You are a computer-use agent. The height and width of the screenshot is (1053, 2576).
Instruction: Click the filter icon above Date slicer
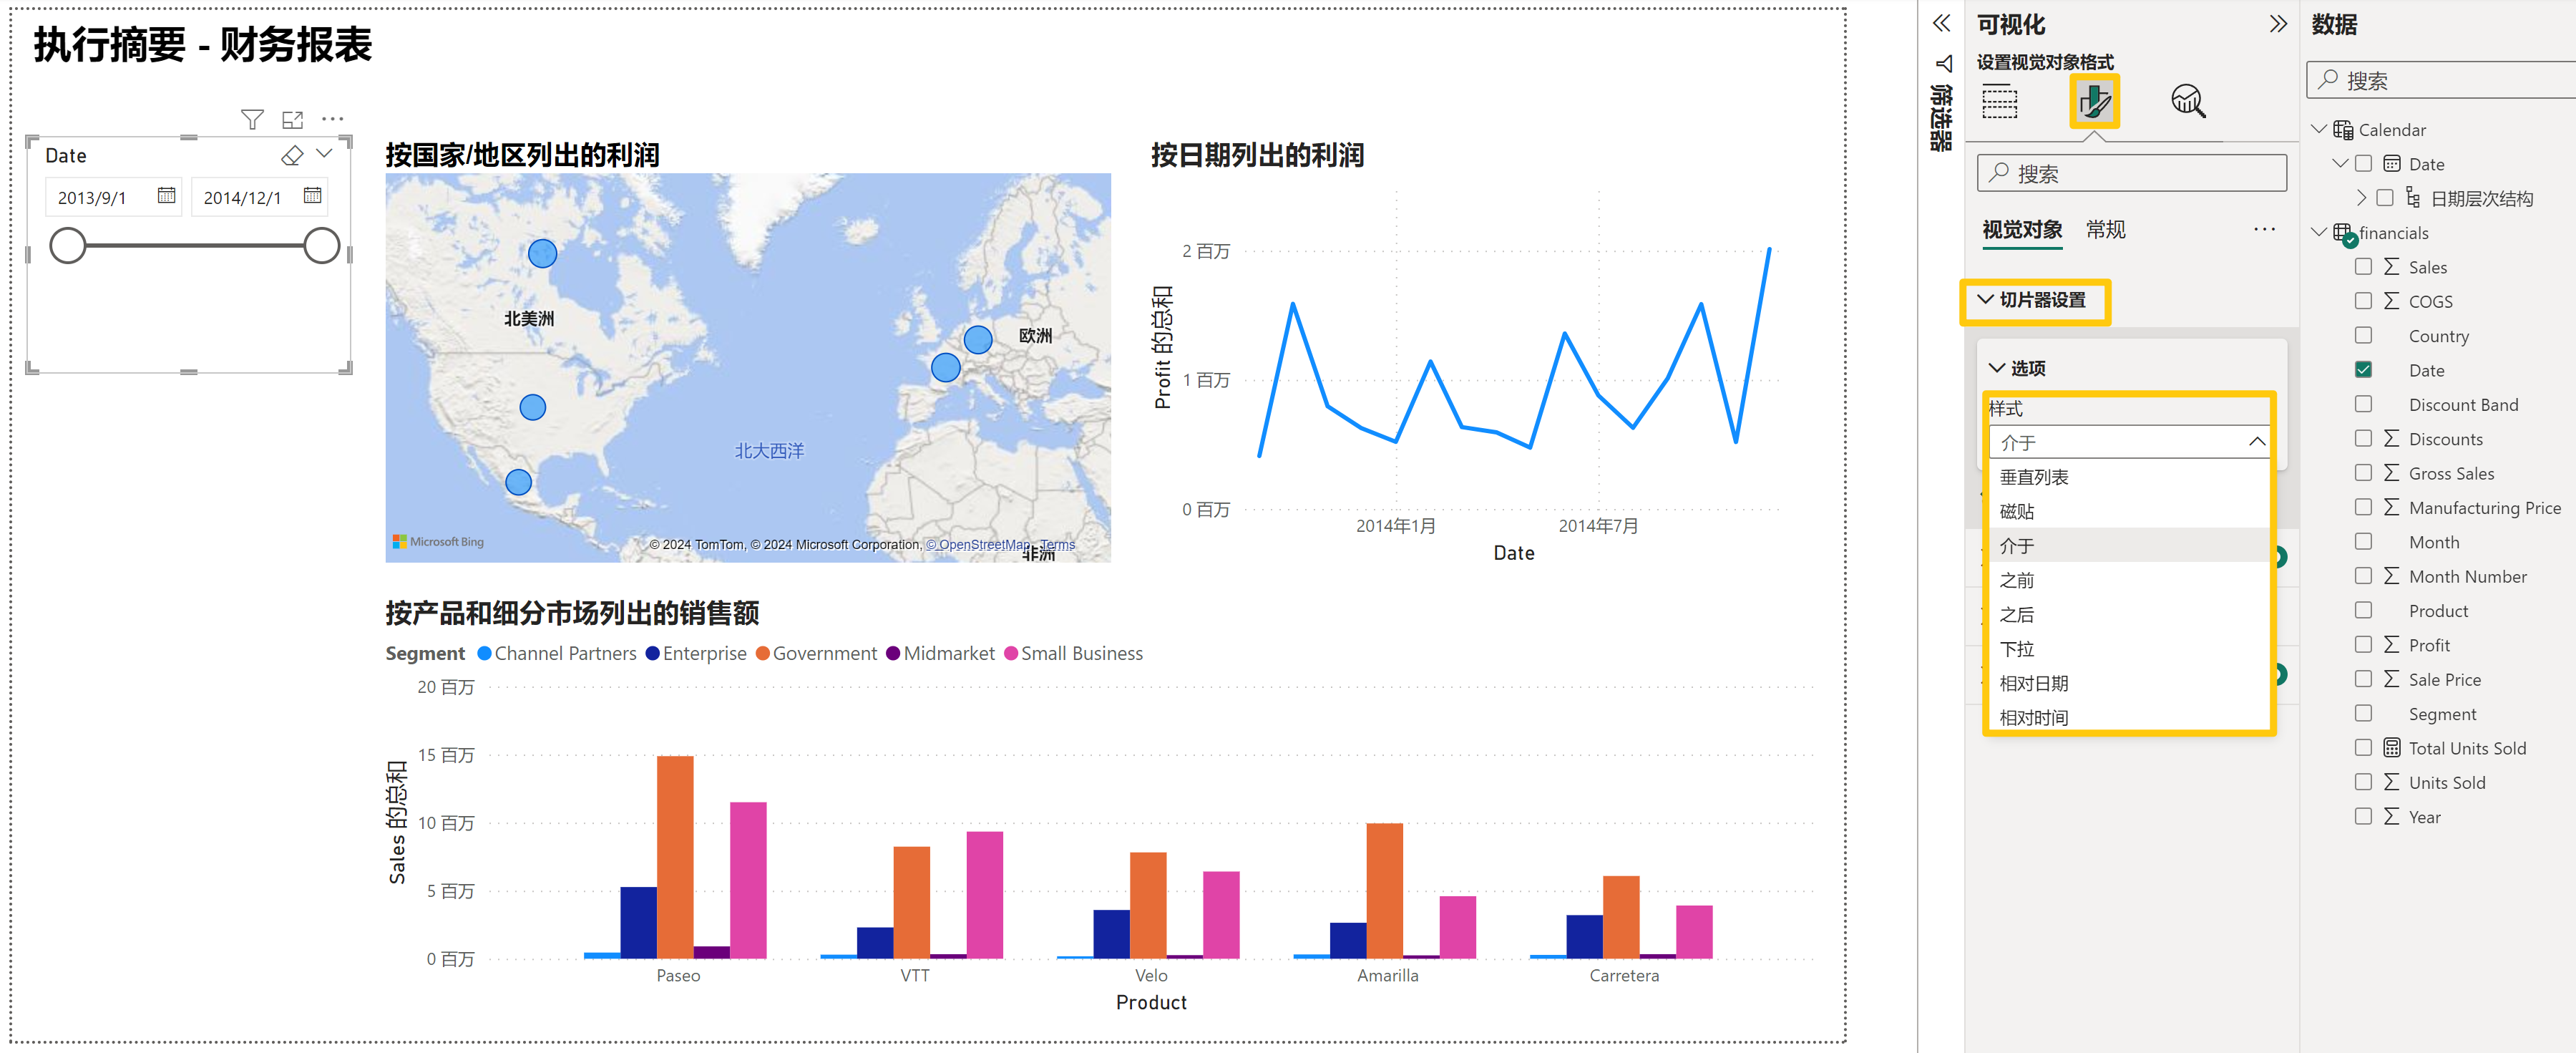[x=252, y=120]
